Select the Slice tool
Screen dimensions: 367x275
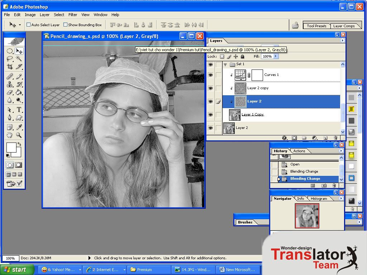(19, 67)
